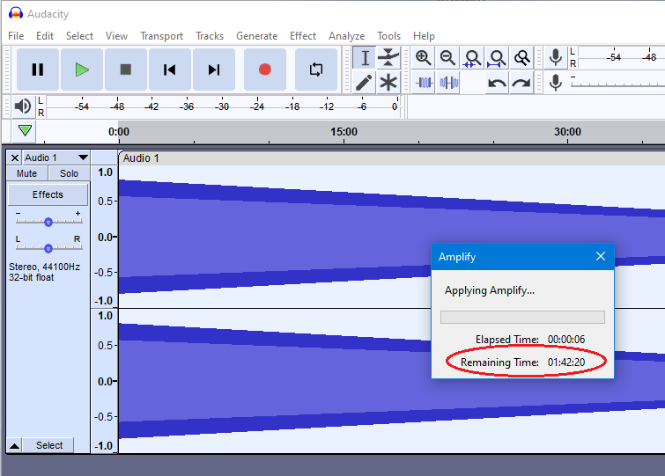Open the Analyze menu
This screenshot has height=476, width=665.
pos(346,36)
